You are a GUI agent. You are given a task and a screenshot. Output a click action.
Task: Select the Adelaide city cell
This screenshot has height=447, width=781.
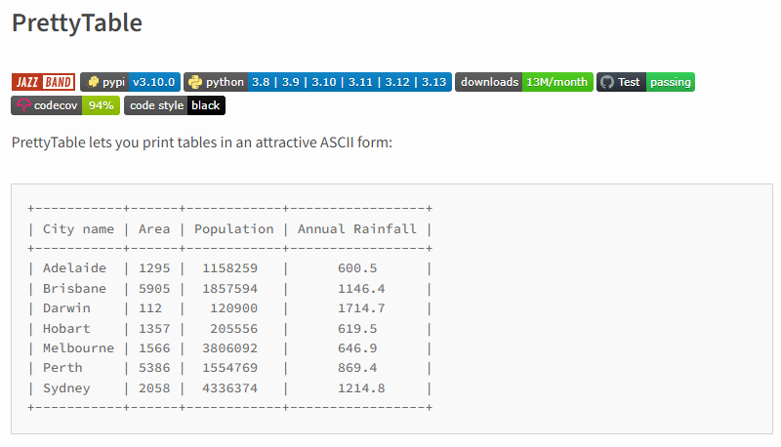coord(74,268)
